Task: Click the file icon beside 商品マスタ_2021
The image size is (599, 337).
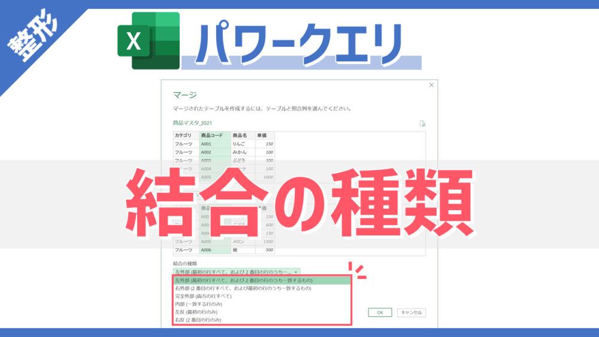Action: (422, 123)
